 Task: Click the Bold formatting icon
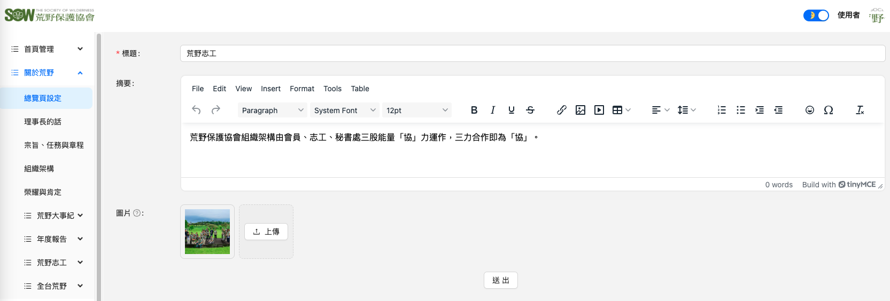(474, 110)
